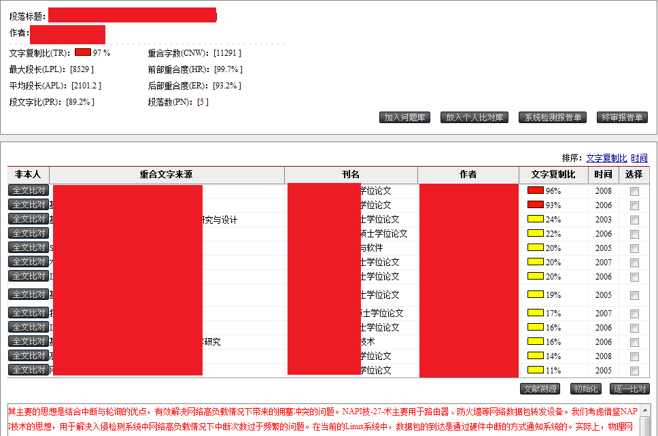Click the scroll up arrow of the text pane
The width and height of the screenshot is (658, 436).
point(645,410)
